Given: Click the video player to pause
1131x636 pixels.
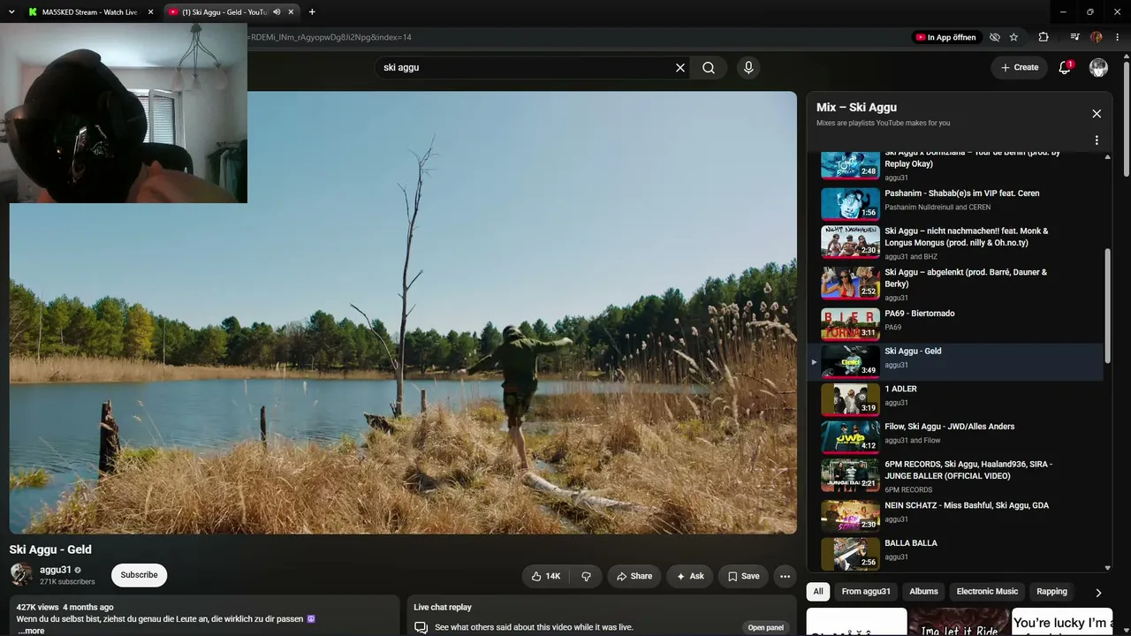Looking at the screenshot, I should click(403, 313).
